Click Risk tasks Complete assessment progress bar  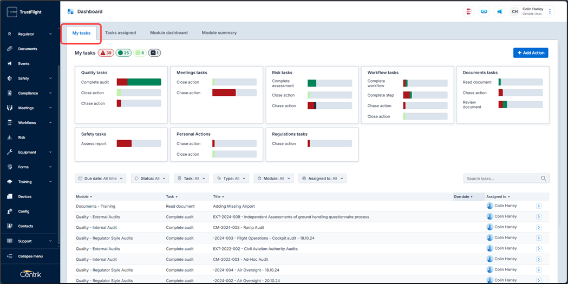[330, 83]
